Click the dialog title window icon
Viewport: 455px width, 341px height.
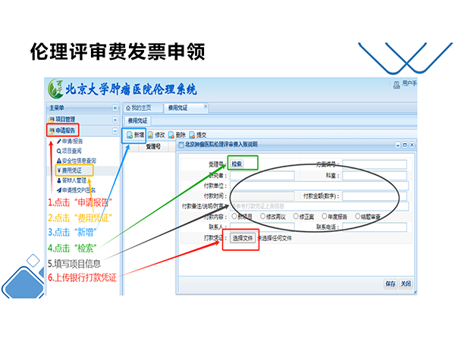[x=180, y=145]
